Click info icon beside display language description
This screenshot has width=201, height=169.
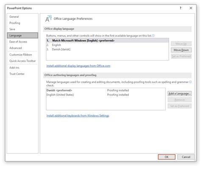153,36
